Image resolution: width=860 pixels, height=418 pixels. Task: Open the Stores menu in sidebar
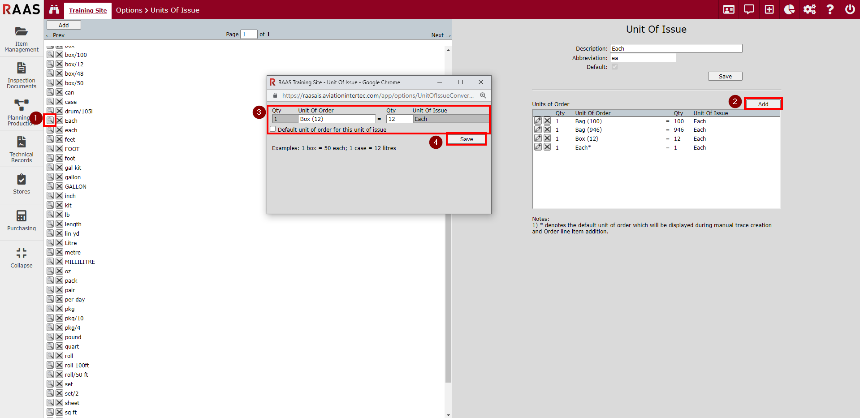[x=22, y=184]
